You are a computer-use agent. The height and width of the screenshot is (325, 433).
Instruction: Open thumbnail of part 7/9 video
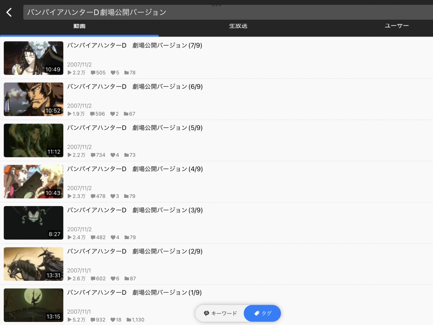33,58
